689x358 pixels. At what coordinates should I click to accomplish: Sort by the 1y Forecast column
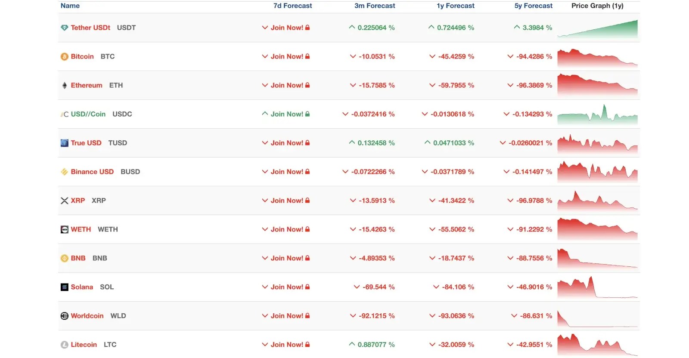456,6
